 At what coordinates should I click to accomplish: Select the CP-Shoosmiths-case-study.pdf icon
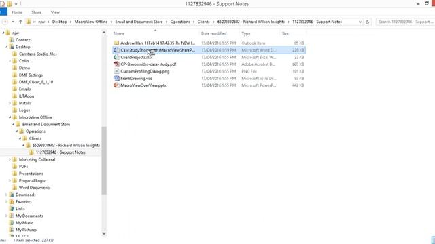tap(116, 64)
